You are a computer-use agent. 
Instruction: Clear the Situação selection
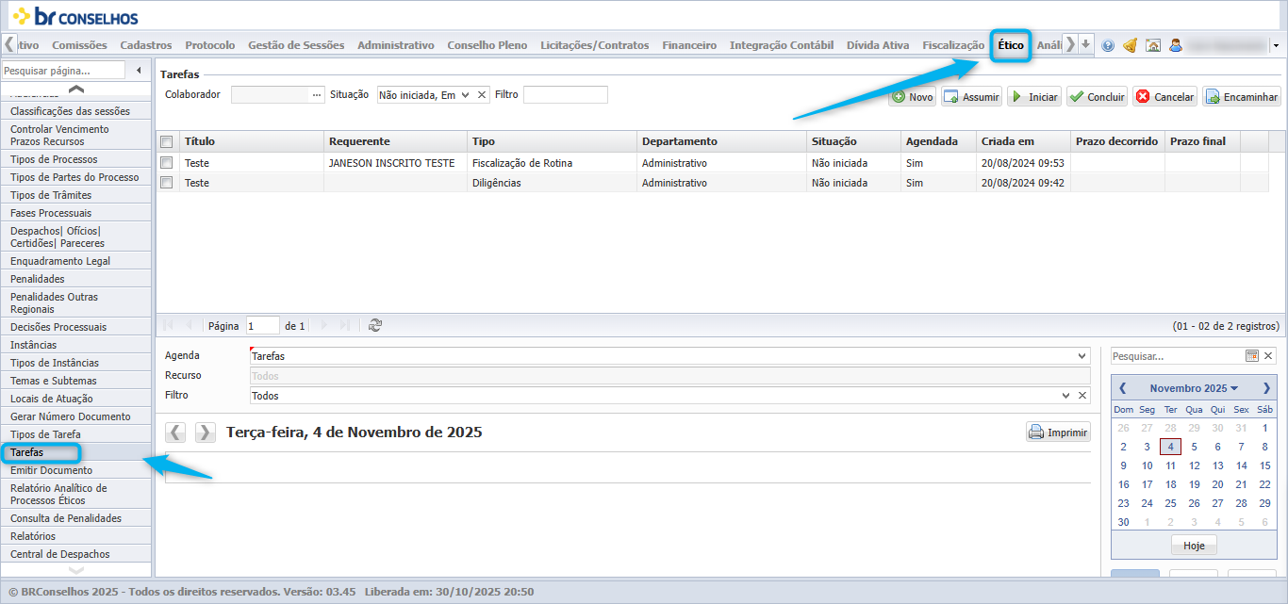click(x=482, y=94)
